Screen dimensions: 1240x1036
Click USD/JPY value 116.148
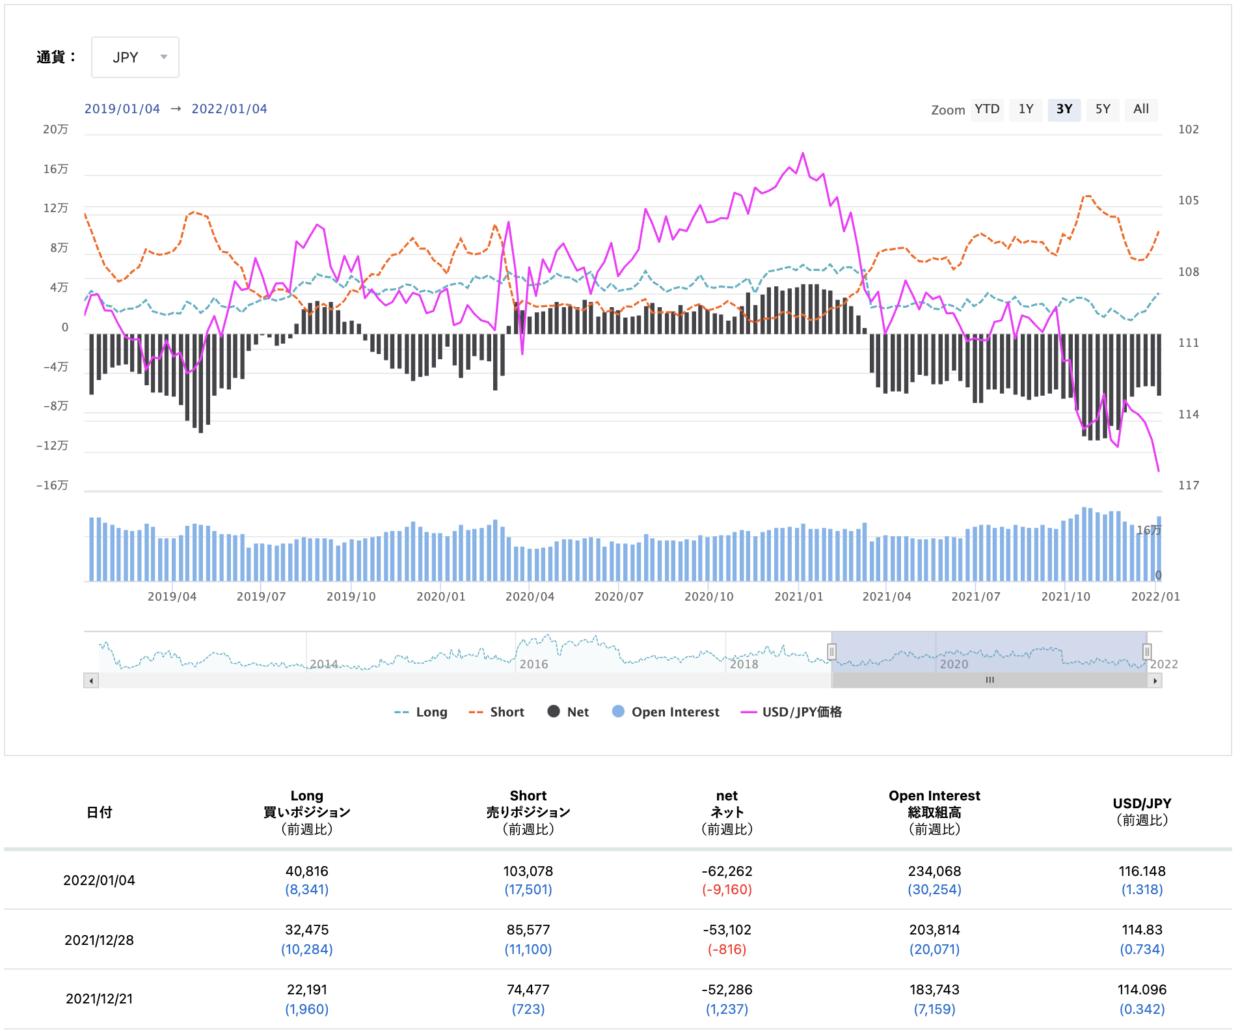point(1142,871)
